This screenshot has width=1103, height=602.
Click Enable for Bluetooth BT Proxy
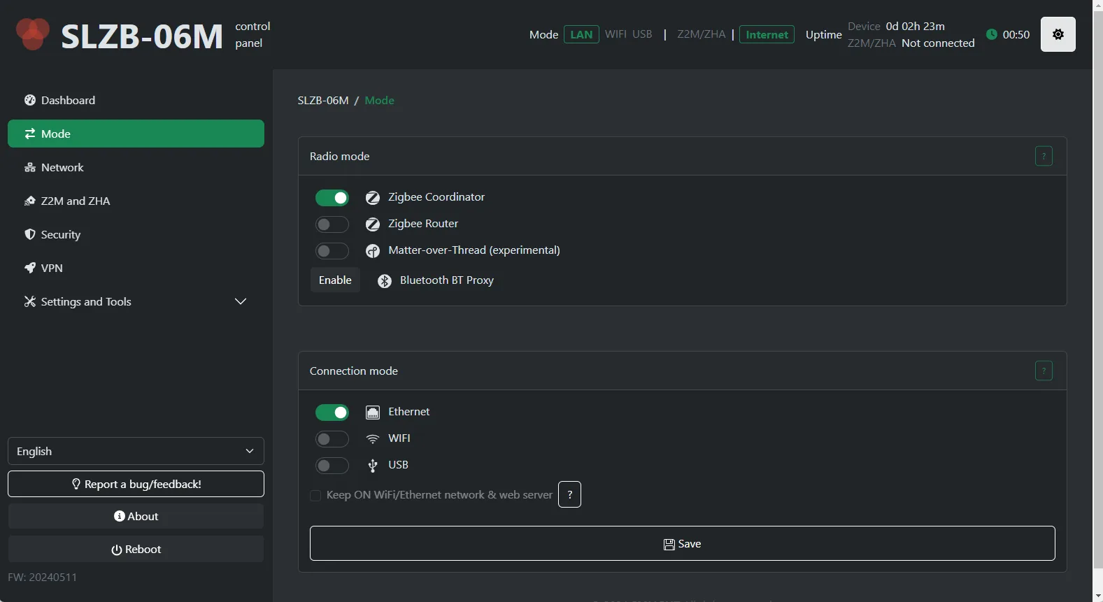point(335,280)
